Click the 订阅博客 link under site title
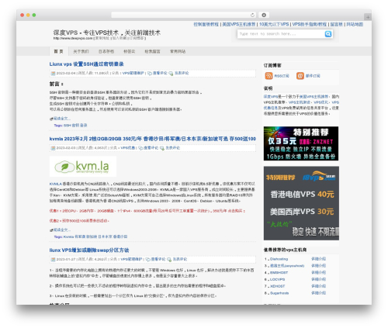Screen dimensions: 388x328 137,38
